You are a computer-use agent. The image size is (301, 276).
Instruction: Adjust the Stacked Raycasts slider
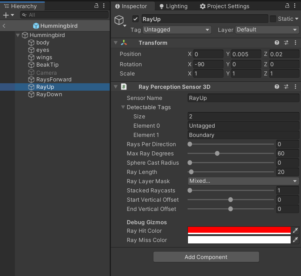(231, 191)
